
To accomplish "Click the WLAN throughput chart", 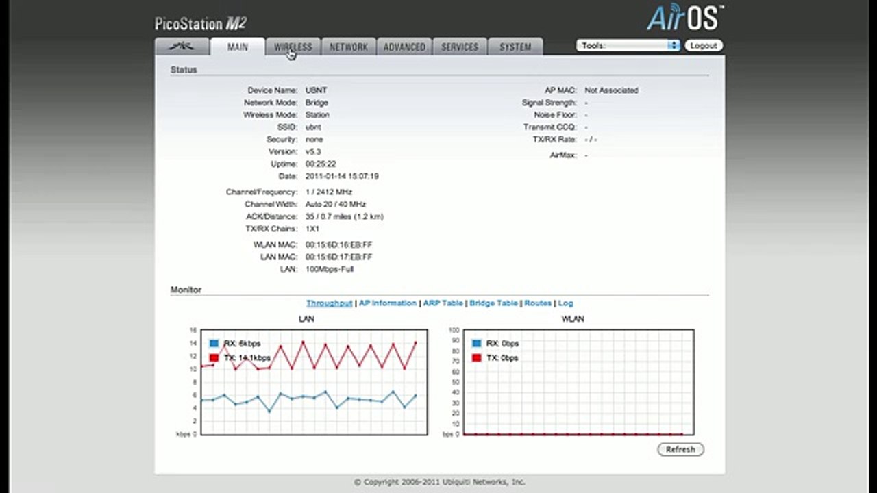I will (578, 382).
